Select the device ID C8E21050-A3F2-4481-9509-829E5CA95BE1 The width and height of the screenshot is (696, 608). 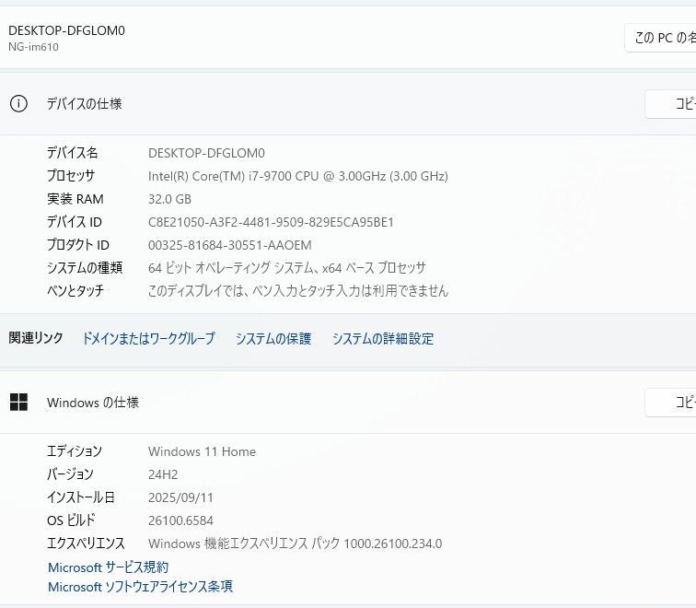[271, 222]
